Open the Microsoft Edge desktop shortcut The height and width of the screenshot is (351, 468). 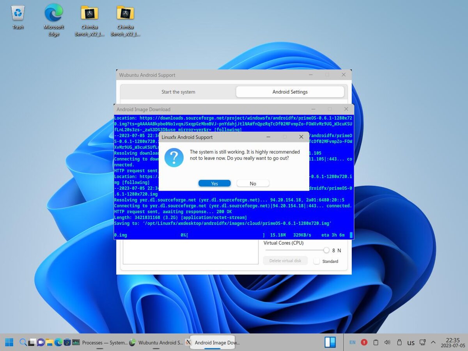54,19
